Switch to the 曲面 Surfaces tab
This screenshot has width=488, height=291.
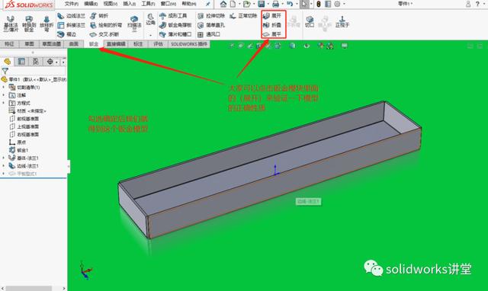coord(74,44)
